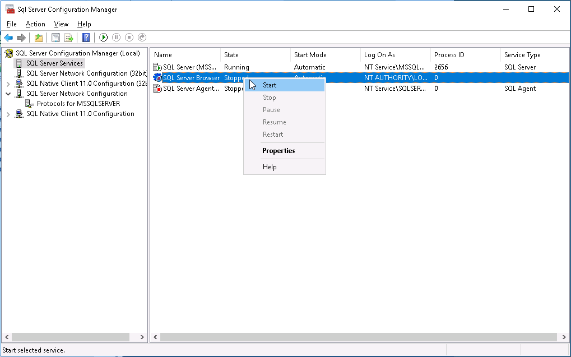Select SQL Server Configuration Manager (Local) root icon
Screen dimensions: 571x357
coord(9,54)
